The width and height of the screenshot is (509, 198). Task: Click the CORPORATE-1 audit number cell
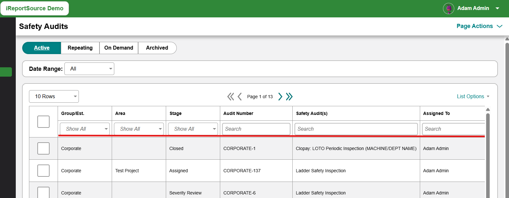pos(240,148)
